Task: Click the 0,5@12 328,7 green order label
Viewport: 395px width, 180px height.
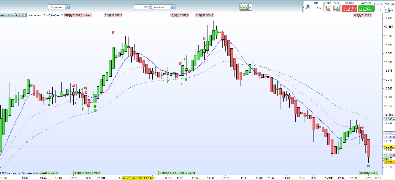Action: tap(368, 173)
